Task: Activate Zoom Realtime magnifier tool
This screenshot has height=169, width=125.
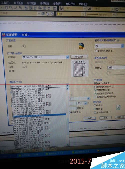Action: coord(11,8)
